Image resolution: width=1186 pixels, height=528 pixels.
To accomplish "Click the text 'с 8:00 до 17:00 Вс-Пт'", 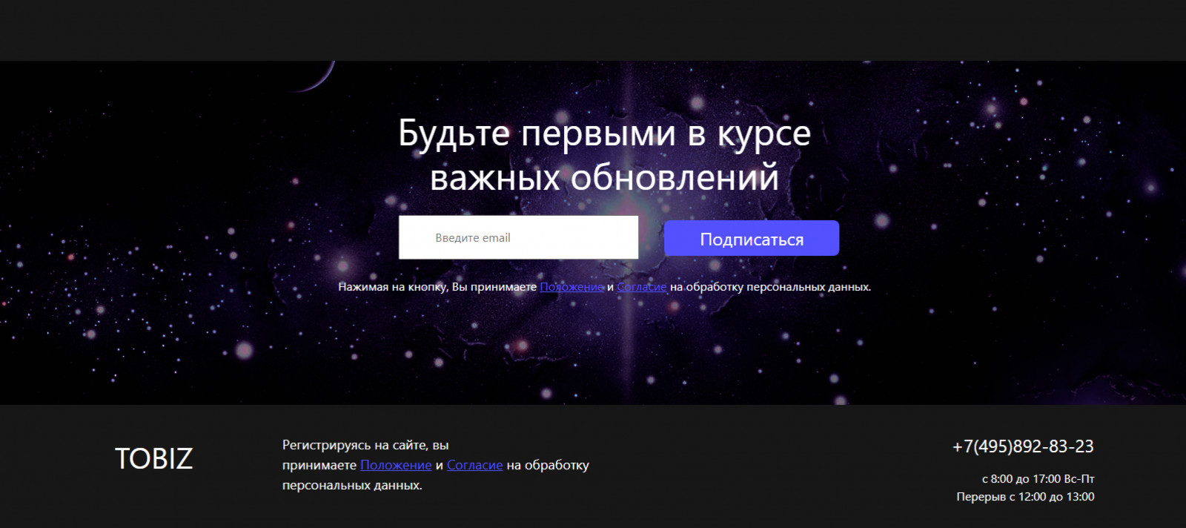I will [1038, 479].
